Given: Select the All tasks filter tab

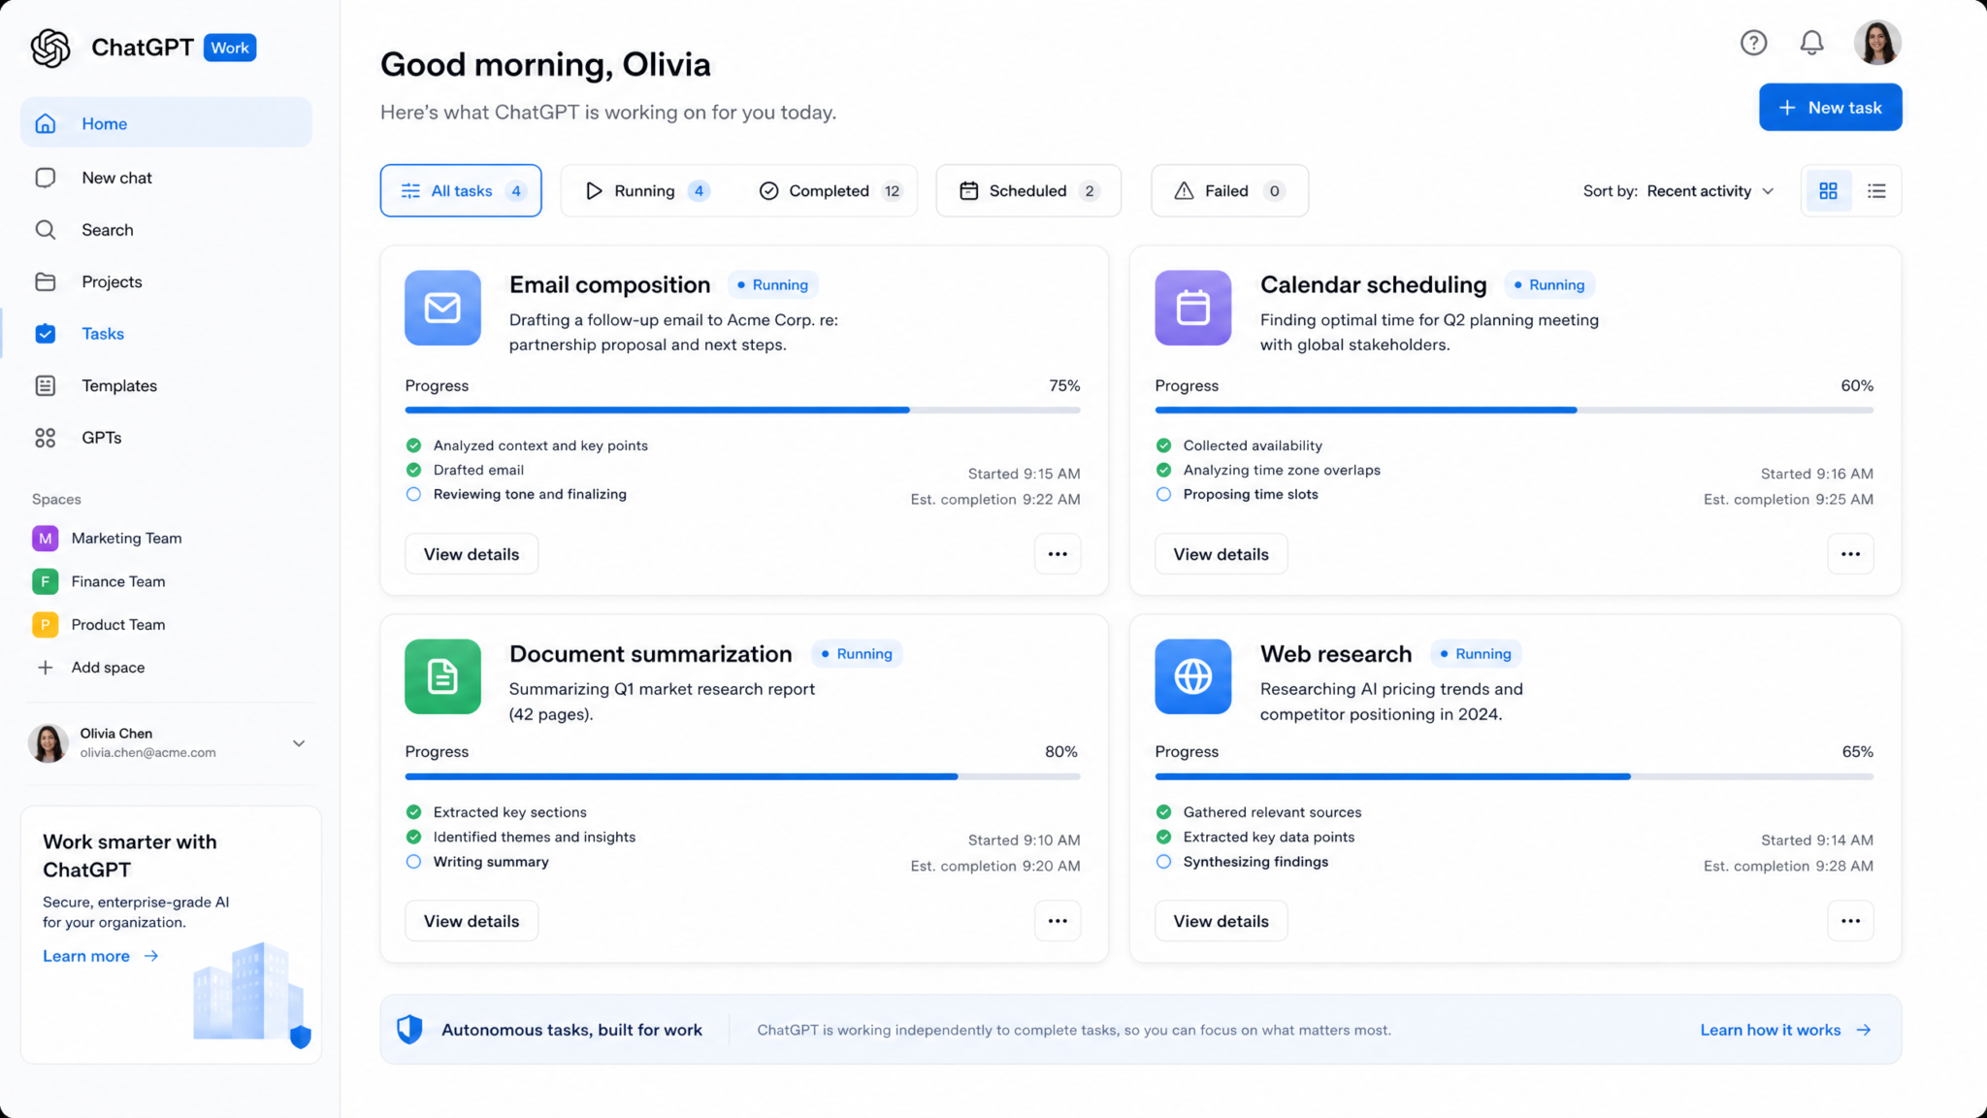Looking at the screenshot, I should tap(461, 191).
